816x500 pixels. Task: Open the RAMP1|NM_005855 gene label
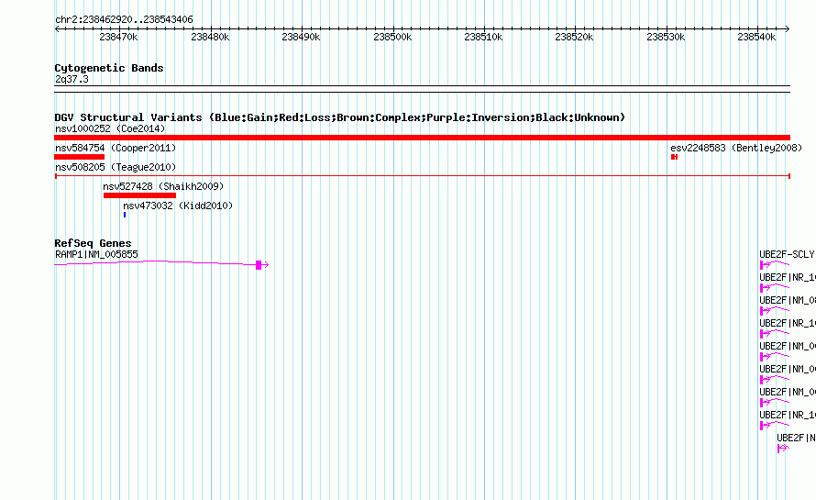pos(97,254)
